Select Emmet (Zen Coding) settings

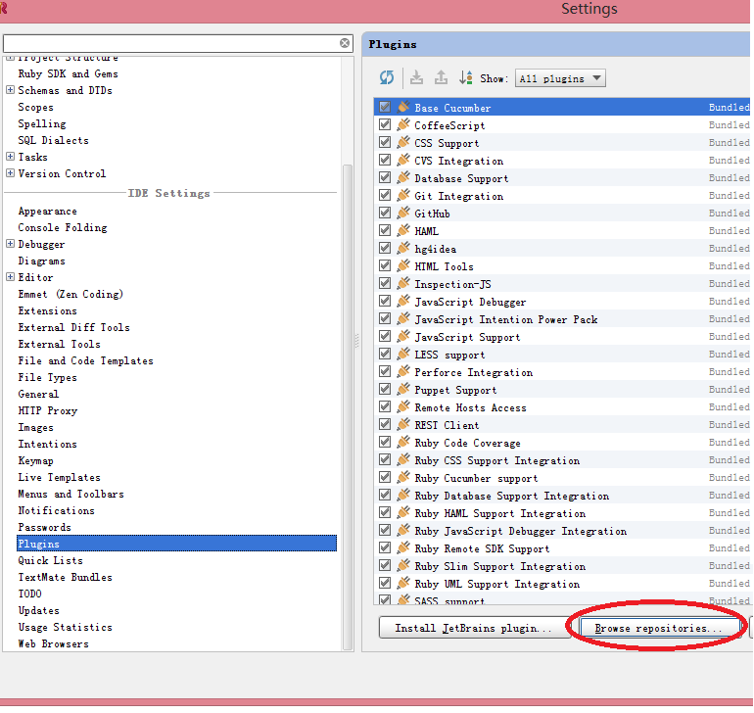(71, 295)
